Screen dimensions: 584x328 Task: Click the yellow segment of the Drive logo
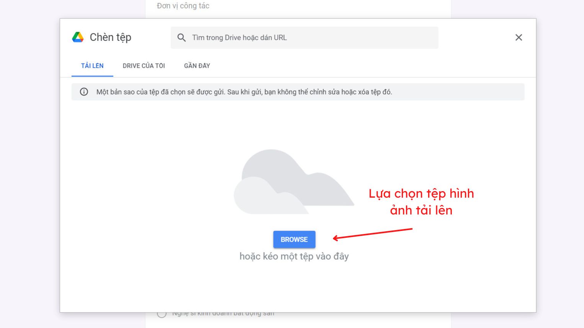(81, 36)
